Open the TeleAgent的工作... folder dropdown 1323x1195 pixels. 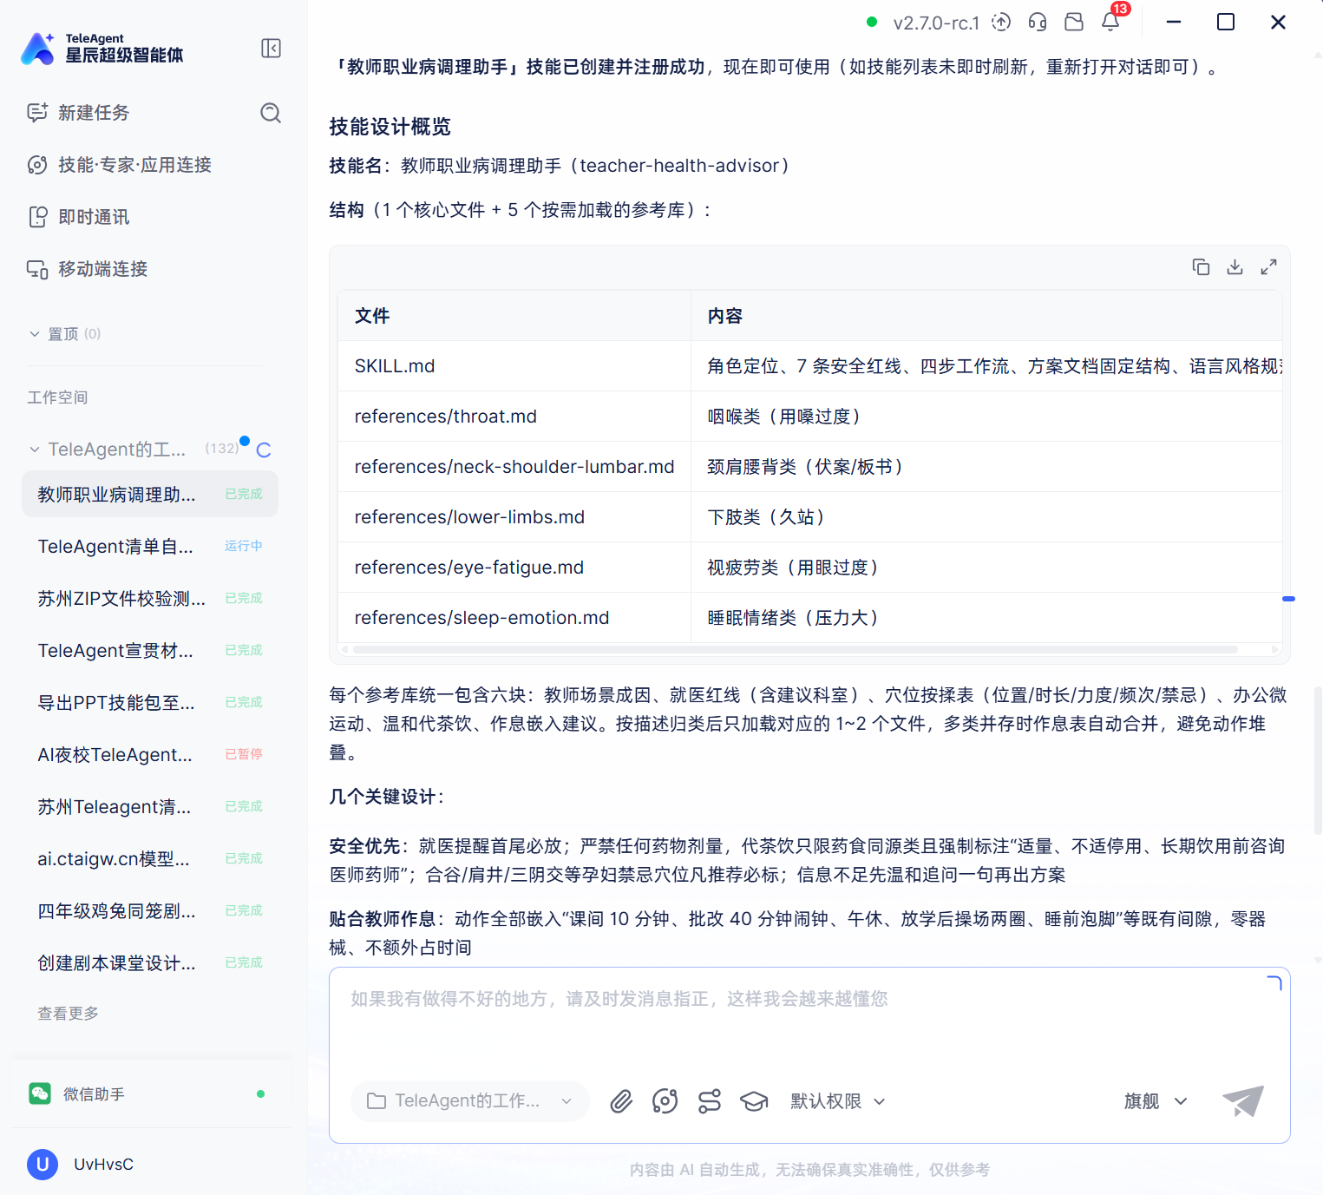pos(469,1101)
